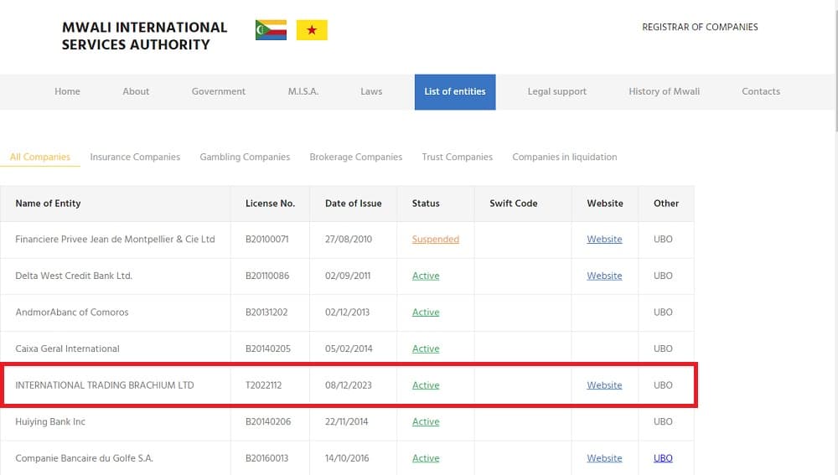This screenshot has width=838, height=475.
Task: Click issue date 08/12/2023
Action: [348, 385]
